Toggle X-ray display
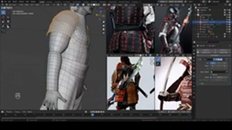This screenshot has height=130, width=232. click(88, 5)
